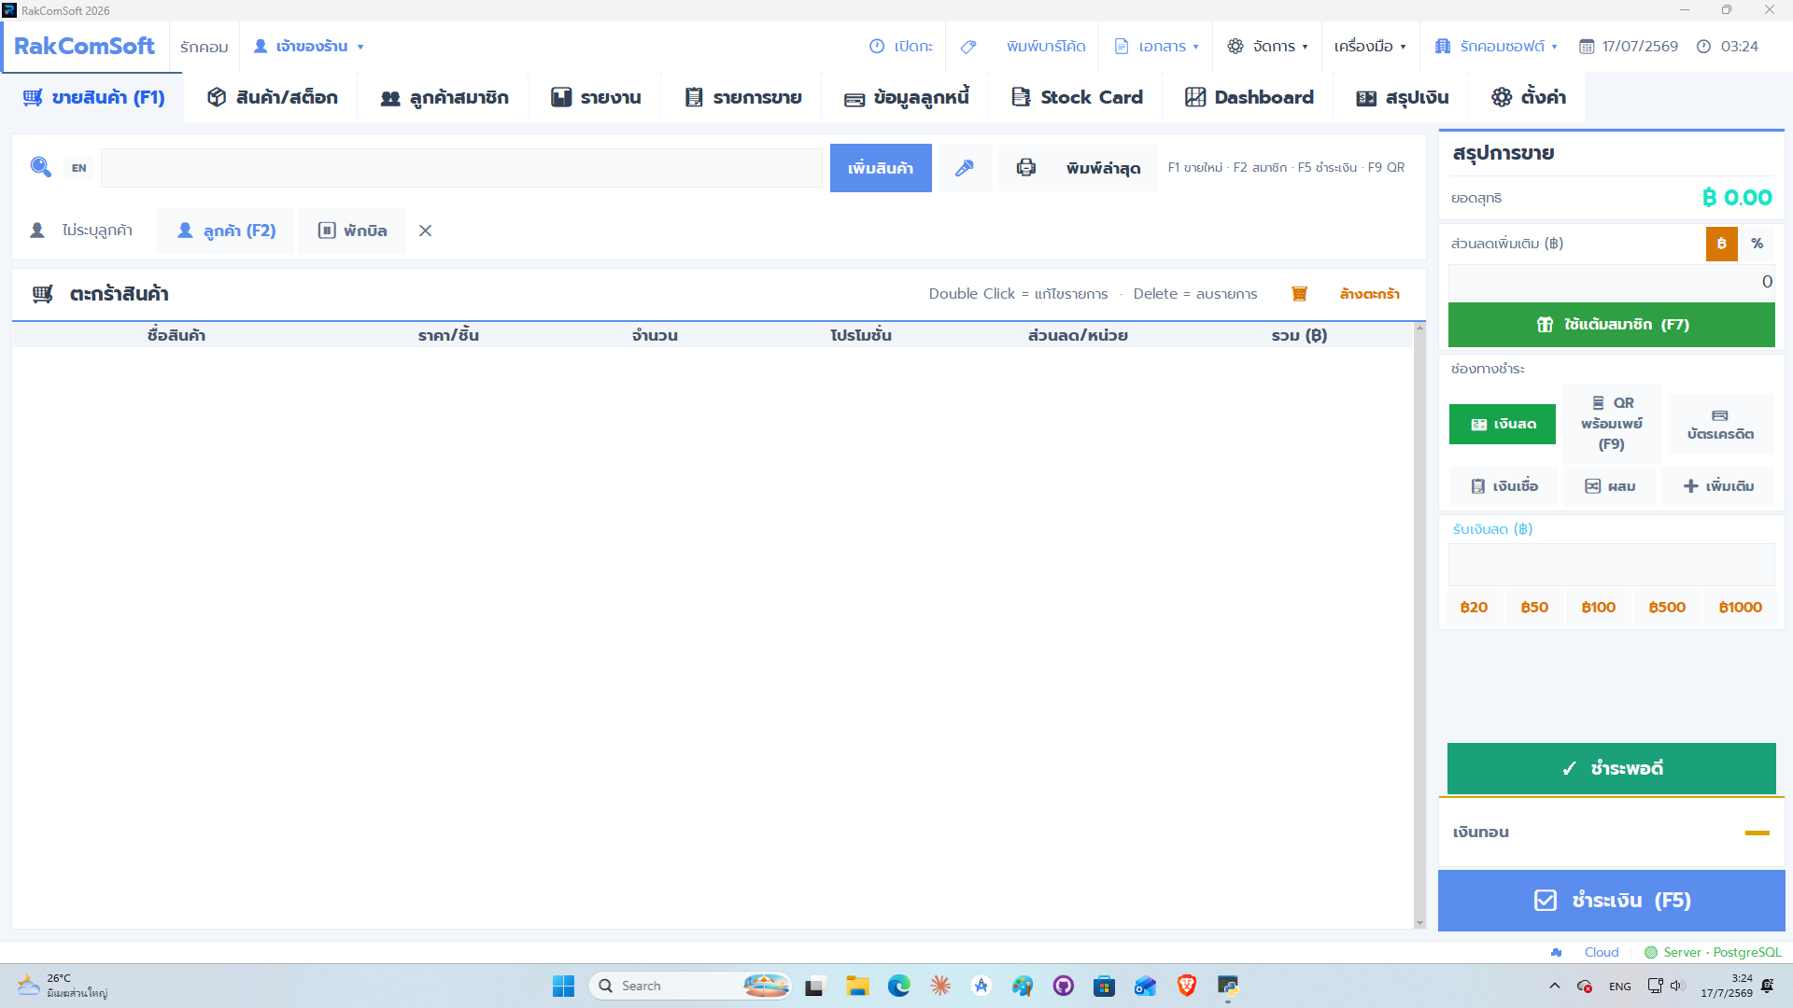The width and height of the screenshot is (1793, 1008).
Task: Open the เครื่องมือ dropdown menu
Action: pos(1370,47)
